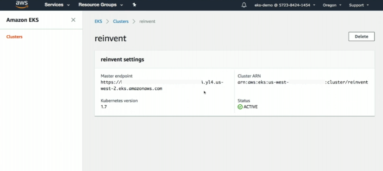Go to EKS breadcrumb link
The image size is (383, 171).
(x=99, y=21)
